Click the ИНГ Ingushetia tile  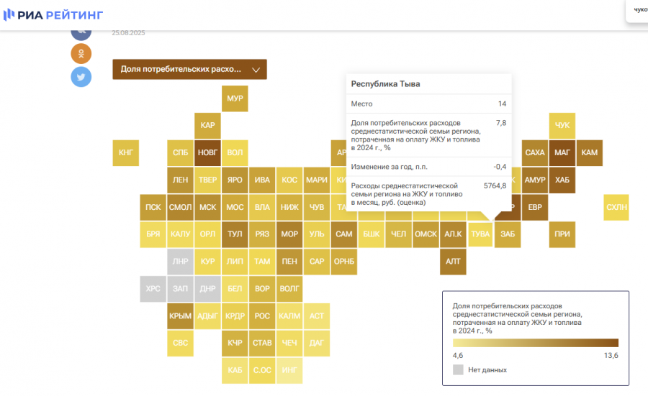[x=289, y=371]
